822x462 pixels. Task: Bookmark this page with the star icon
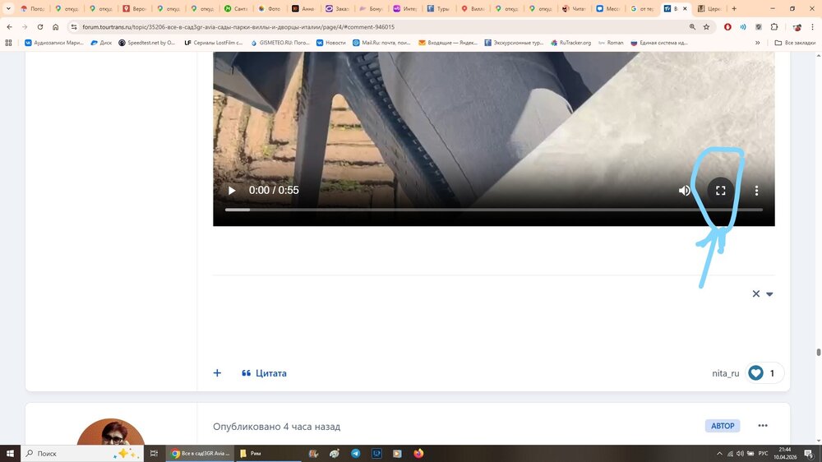[706, 27]
